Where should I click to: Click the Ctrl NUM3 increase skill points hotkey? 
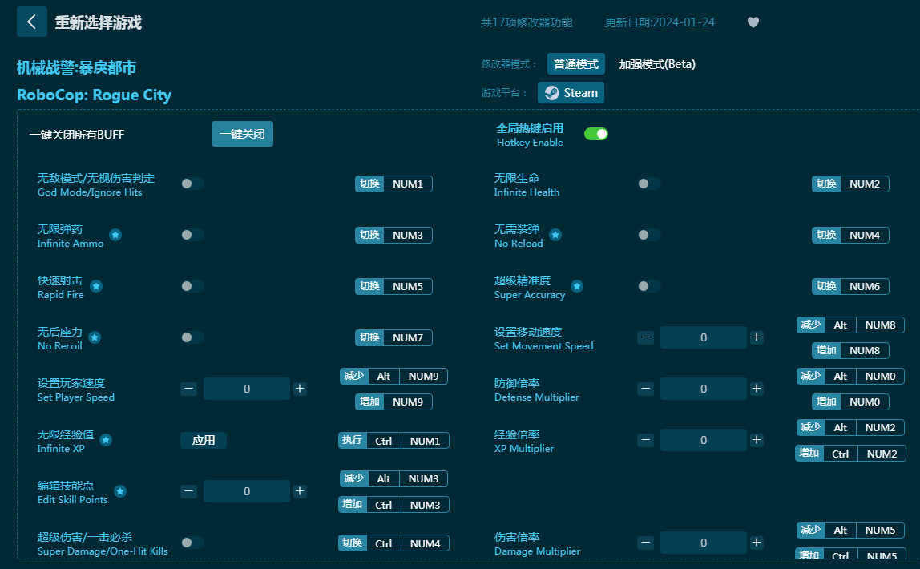pos(393,505)
